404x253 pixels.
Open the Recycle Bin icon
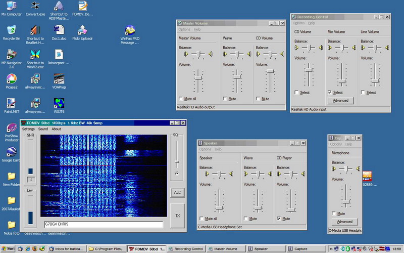11,30
